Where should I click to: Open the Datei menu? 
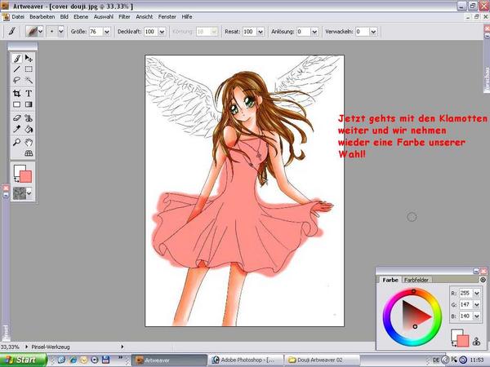point(18,17)
